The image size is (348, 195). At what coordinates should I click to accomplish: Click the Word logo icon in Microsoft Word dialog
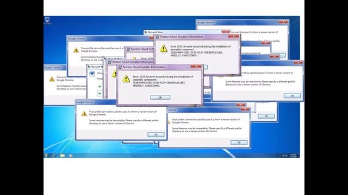coord(92,74)
